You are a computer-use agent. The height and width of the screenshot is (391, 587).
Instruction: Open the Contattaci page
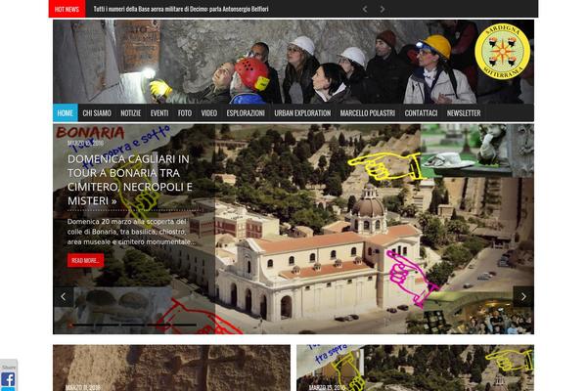click(x=421, y=113)
